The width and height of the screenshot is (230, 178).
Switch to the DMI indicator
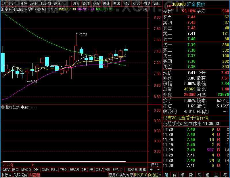pyautogui.click(x=37, y=170)
